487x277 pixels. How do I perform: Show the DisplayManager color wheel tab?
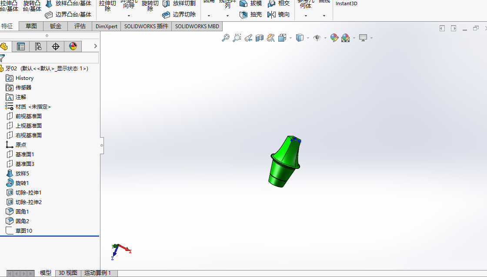pos(73,46)
